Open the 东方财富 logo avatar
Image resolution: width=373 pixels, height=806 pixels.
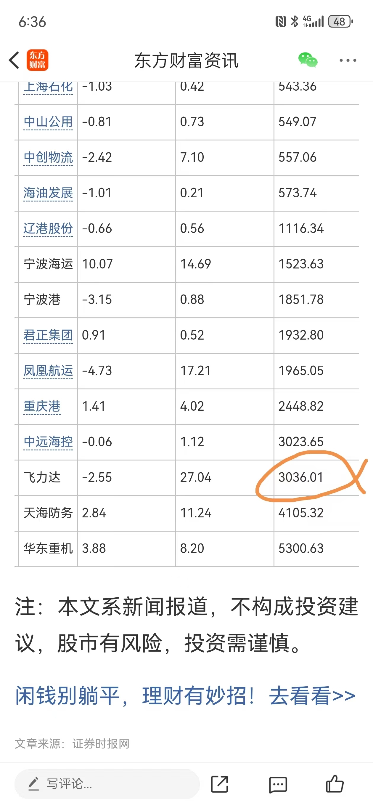(38, 60)
